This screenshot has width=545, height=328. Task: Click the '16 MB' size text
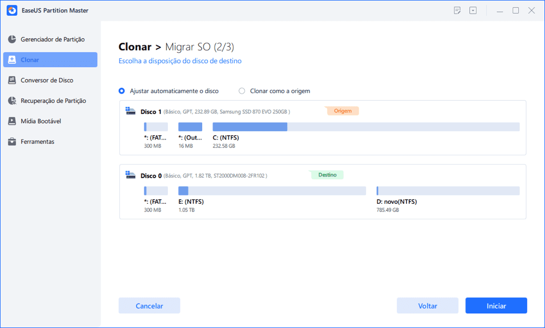pos(186,146)
